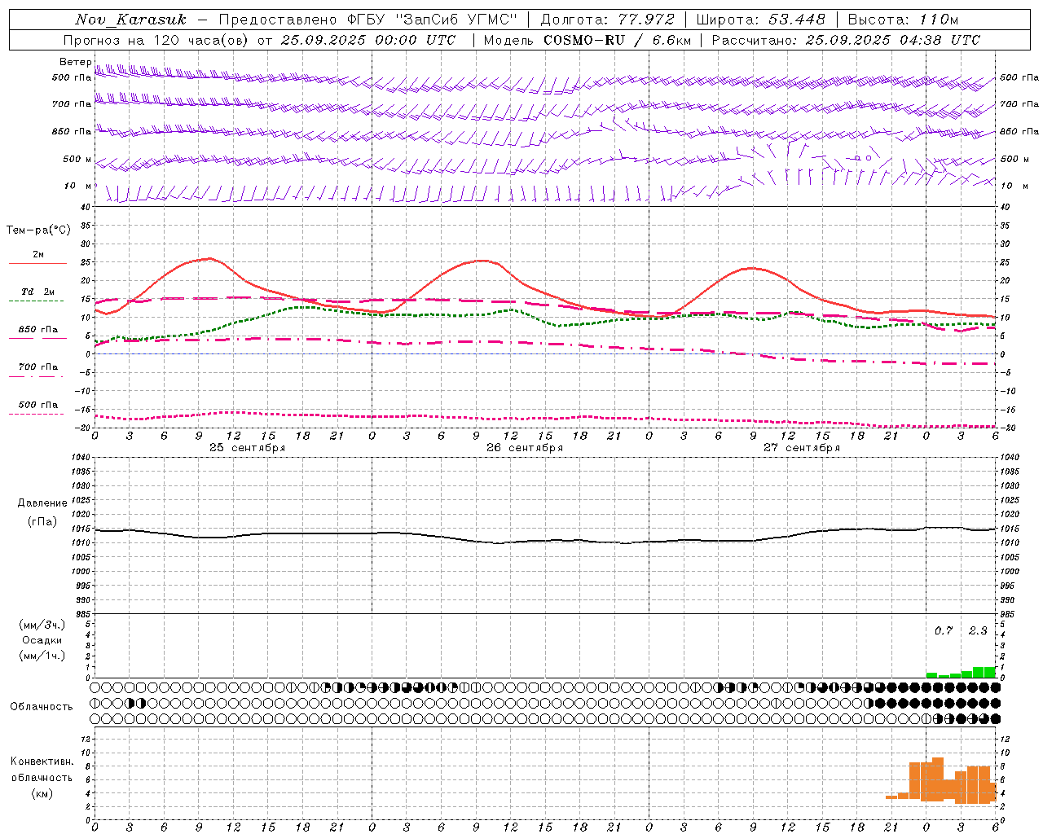Select the 500 м wind level label on left
This screenshot has height=834, width=1043.
(x=77, y=160)
